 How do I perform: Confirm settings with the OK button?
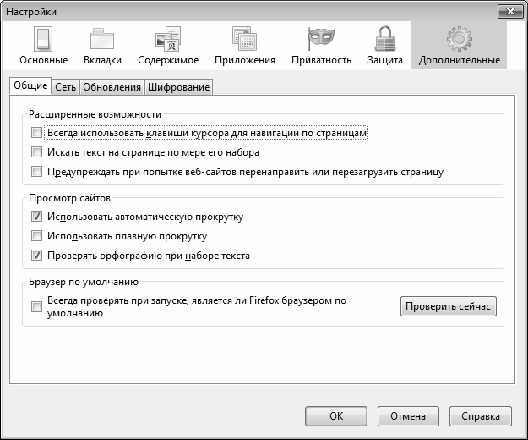click(x=335, y=416)
